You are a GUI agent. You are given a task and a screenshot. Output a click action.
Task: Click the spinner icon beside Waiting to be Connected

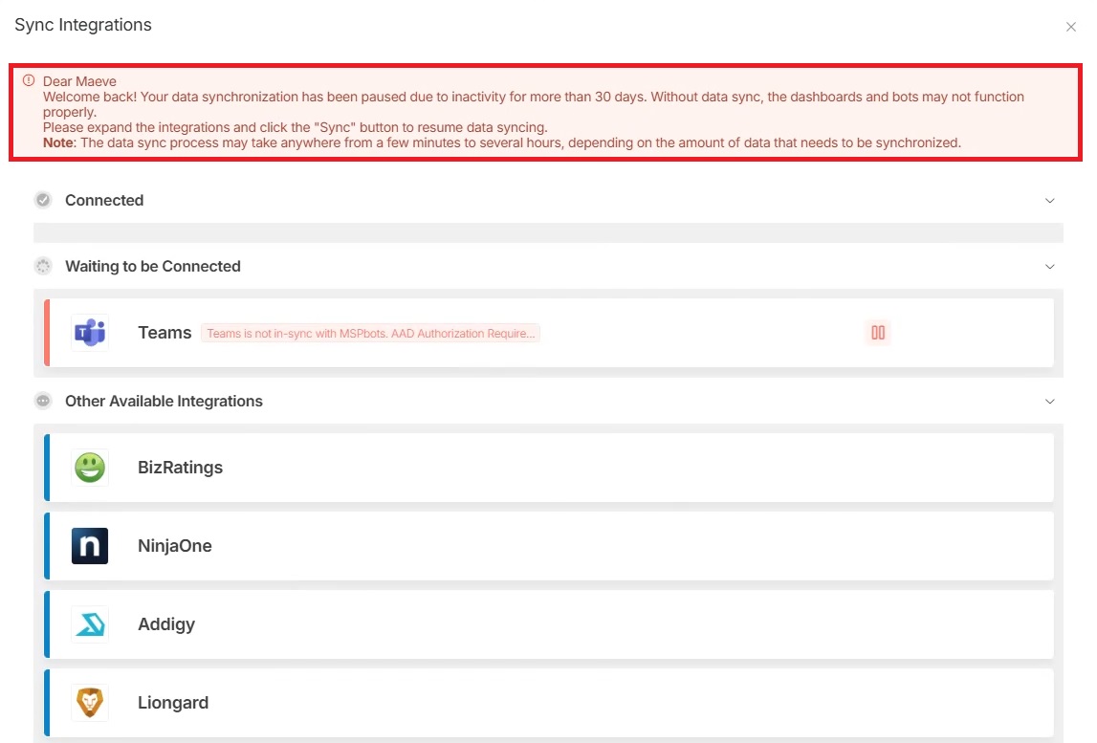pyautogui.click(x=43, y=266)
